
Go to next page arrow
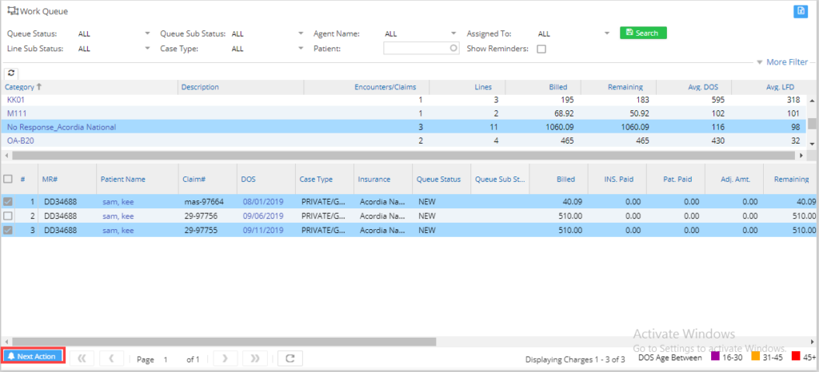pos(226,358)
